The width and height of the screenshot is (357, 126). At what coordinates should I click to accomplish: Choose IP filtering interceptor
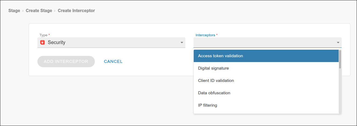tap(207, 105)
